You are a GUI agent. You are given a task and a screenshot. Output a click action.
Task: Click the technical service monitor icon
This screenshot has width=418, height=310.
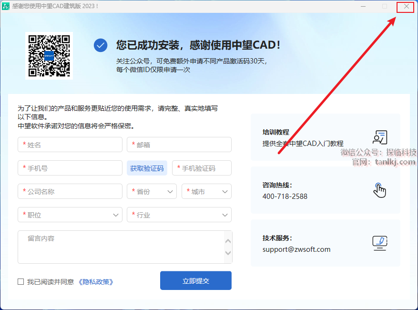point(380,243)
